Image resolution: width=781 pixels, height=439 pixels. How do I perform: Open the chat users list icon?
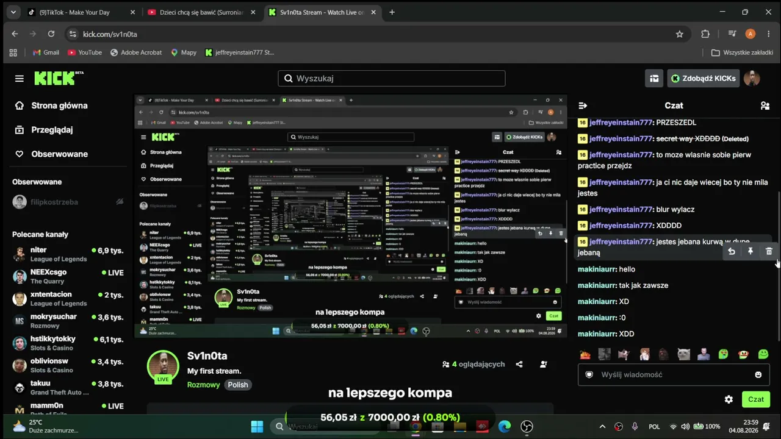[765, 105]
